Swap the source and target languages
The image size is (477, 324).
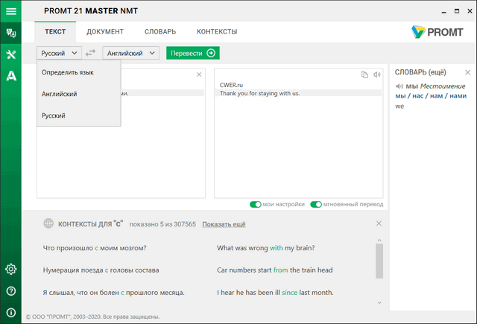(91, 53)
